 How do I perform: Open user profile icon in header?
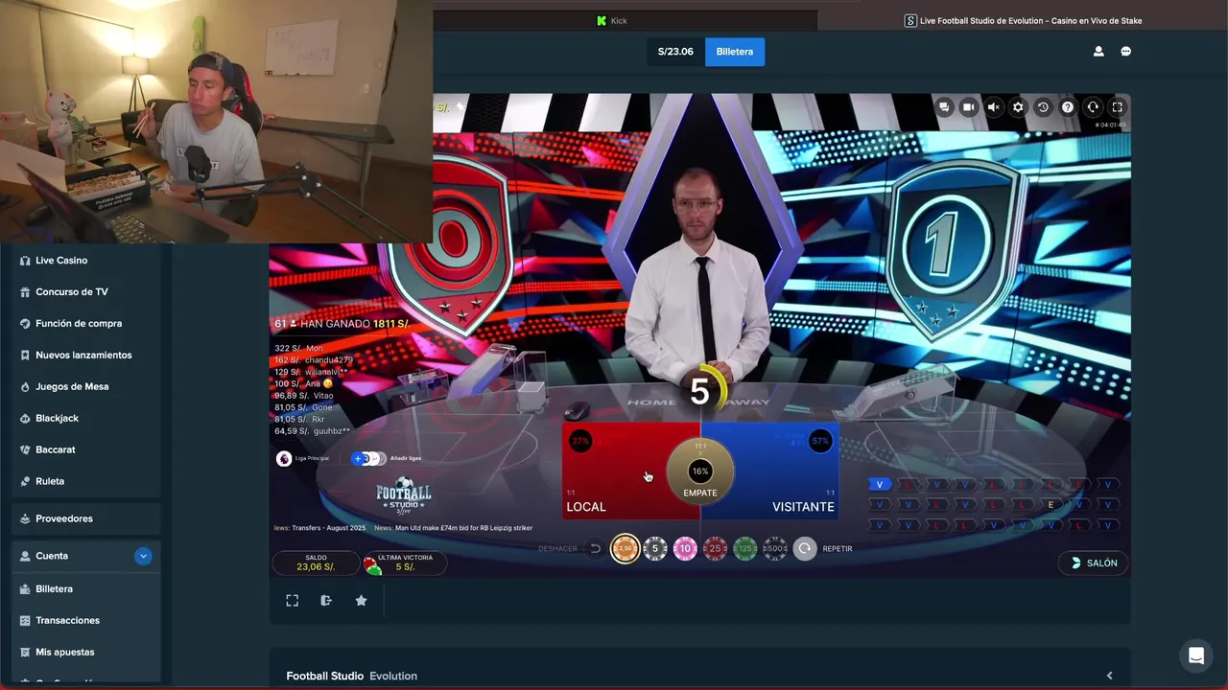tap(1098, 52)
